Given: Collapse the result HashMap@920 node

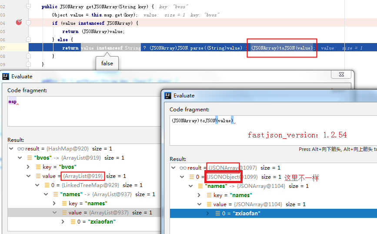Looking at the screenshot, I should 11,149.
